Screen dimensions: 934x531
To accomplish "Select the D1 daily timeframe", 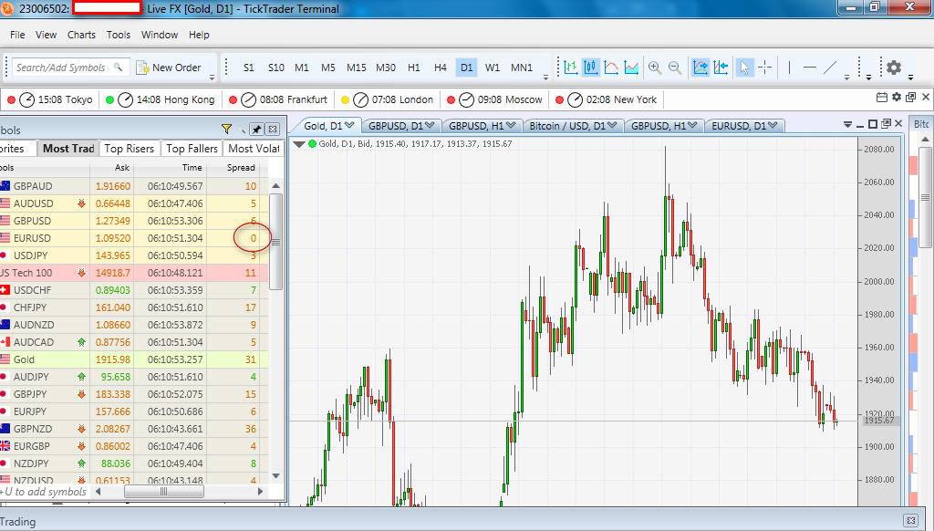I will [466, 68].
